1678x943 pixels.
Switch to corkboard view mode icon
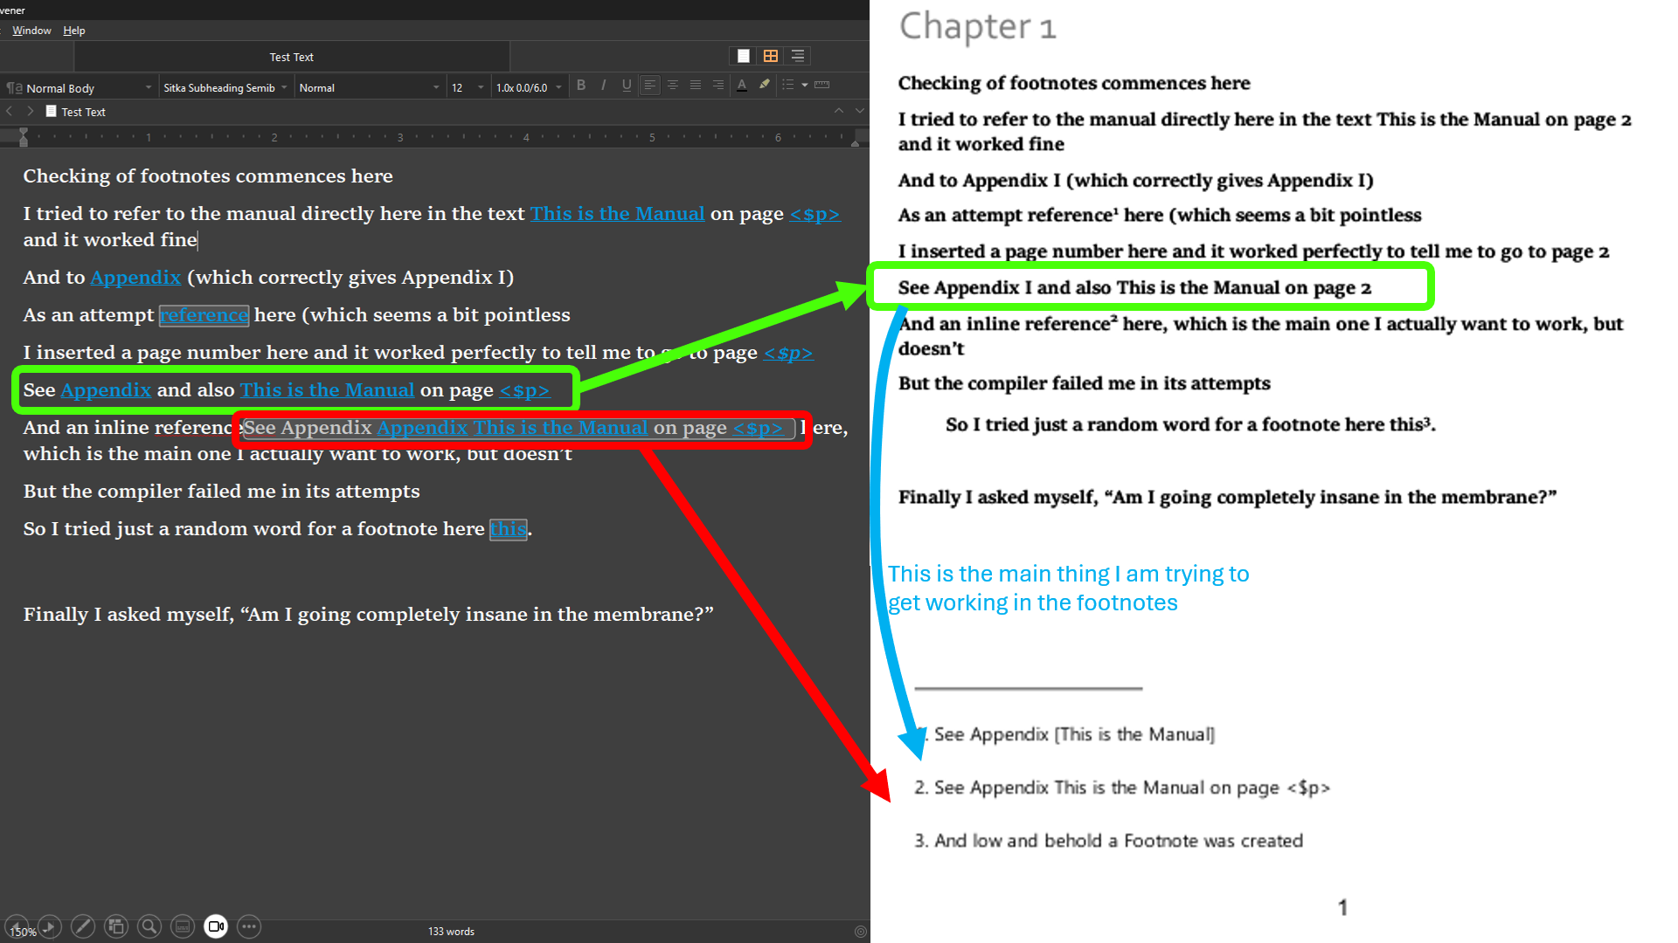tap(771, 56)
